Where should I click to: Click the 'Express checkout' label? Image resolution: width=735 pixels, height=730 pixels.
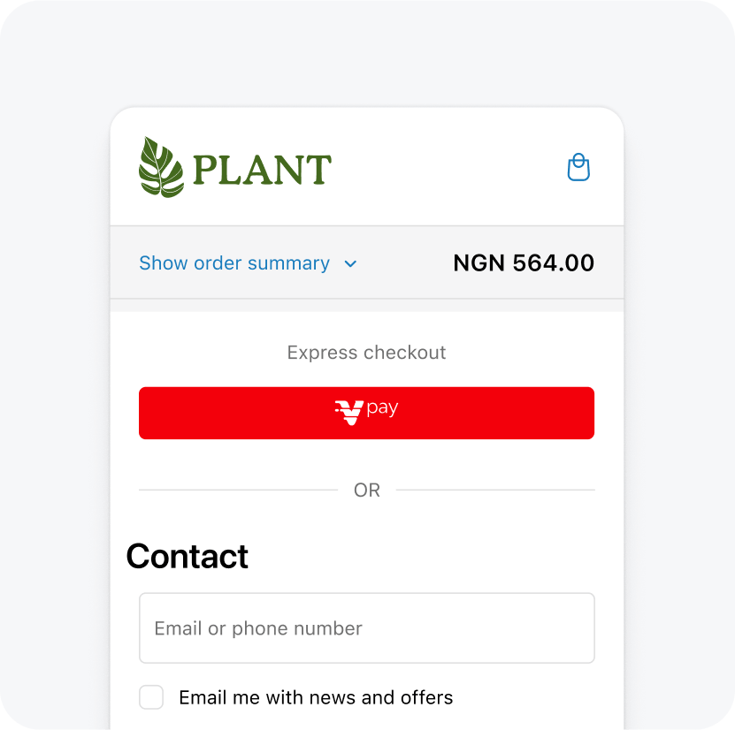[x=366, y=353]
